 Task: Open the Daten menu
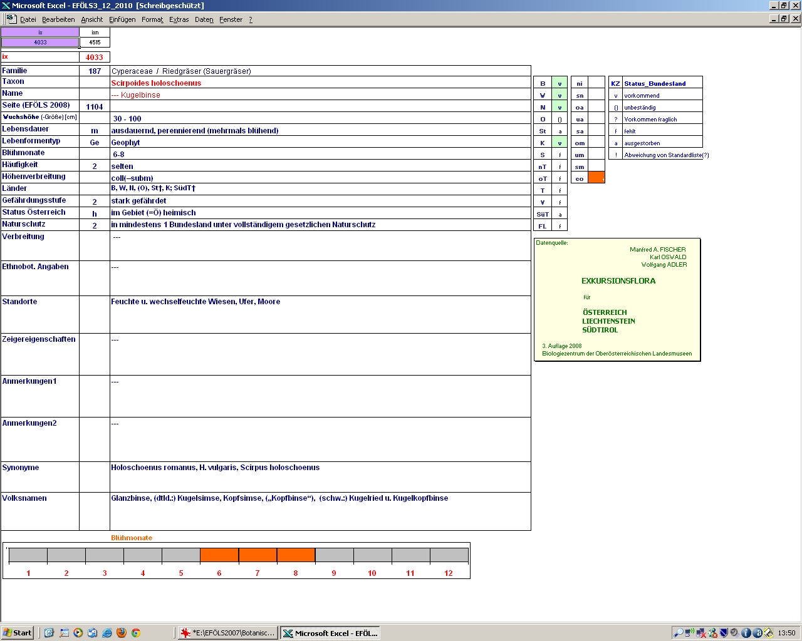[x=204, y=19]
